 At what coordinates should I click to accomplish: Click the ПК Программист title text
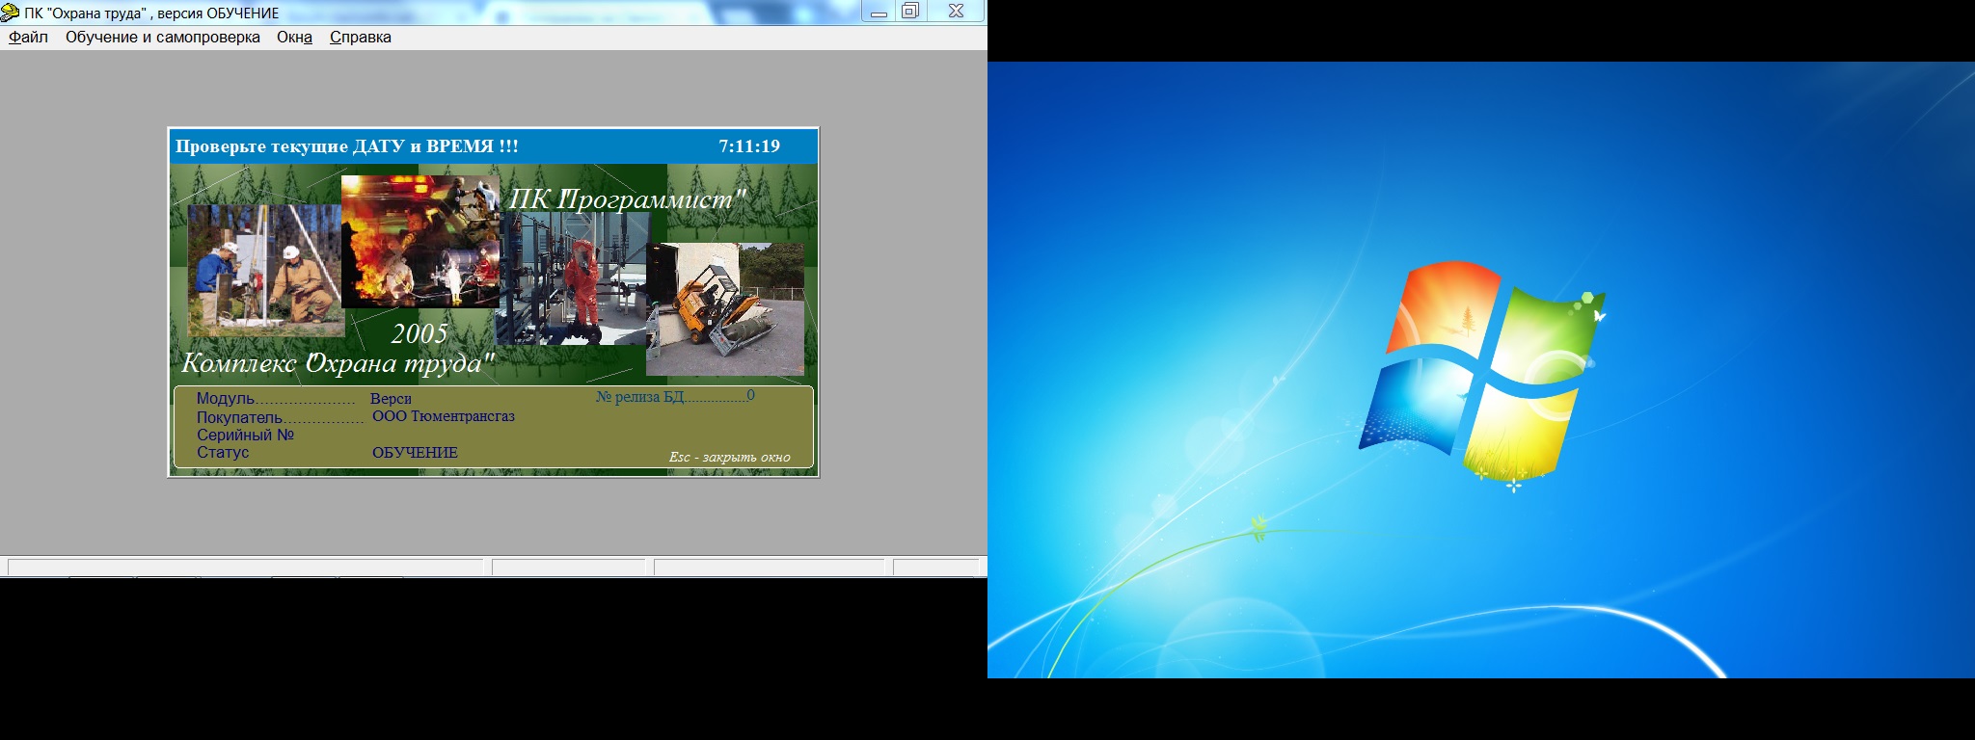[627, 199]
